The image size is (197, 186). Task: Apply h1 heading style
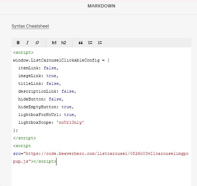[x=54, y=43]
